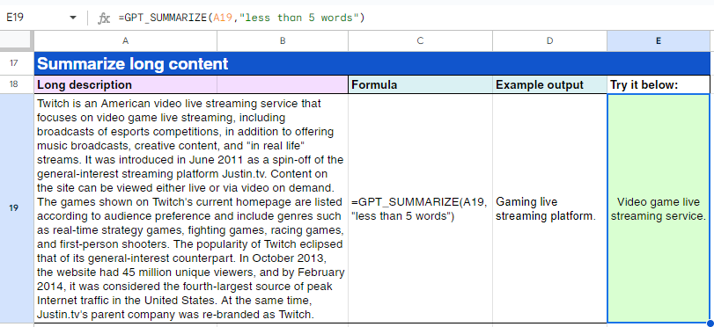Viewport: 714px width, 327px height.
Task: Click the 'Summarize long content' title cell
Action: pos(372,63)
